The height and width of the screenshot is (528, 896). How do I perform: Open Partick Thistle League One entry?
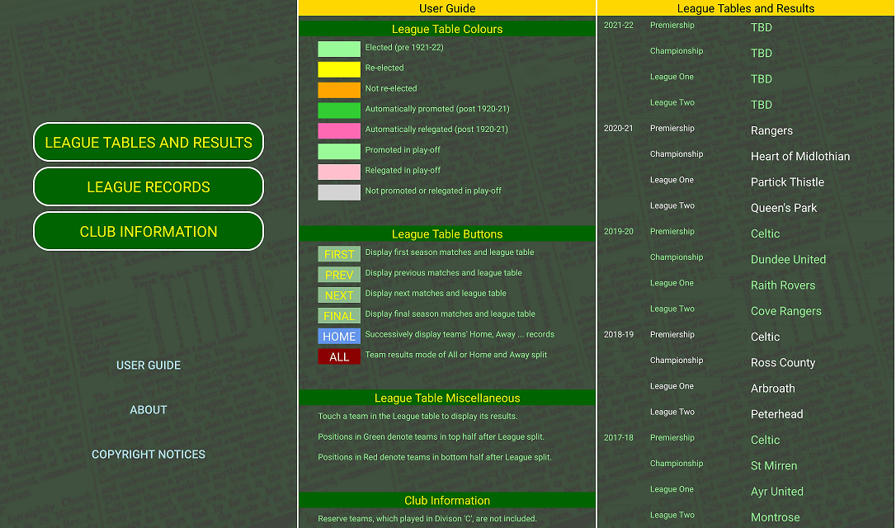747,181
